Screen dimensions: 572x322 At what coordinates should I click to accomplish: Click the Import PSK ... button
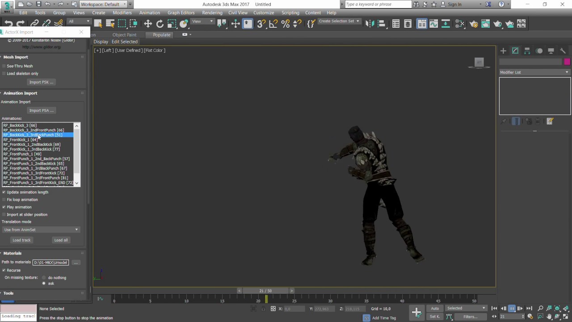coord(41,82)
